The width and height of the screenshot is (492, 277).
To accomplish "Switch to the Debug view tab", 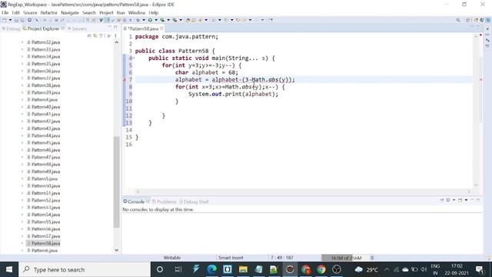I will click(11, 28).
